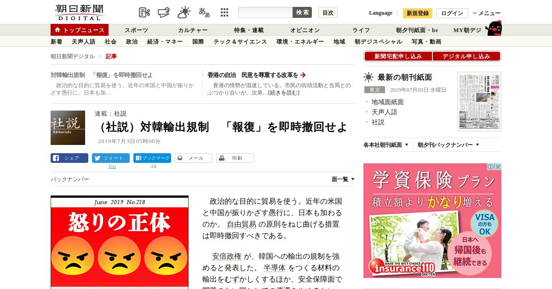The image size is (552, 289).
Task: Select 写真・動画 in the sub navigation
Action: pyautogui.click(x=426, y=42)
